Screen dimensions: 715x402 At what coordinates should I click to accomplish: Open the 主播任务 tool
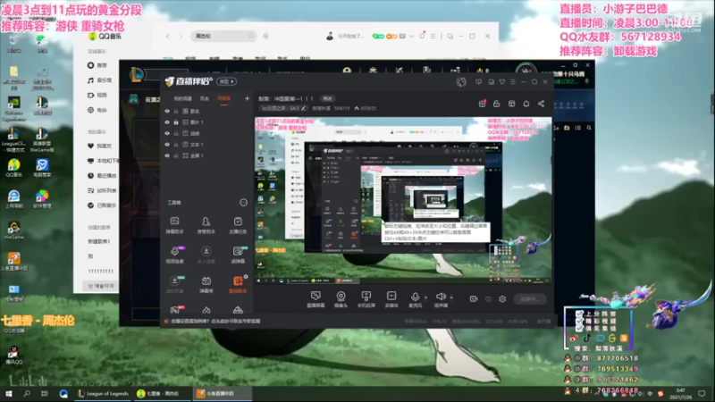(x=238, y=225)
